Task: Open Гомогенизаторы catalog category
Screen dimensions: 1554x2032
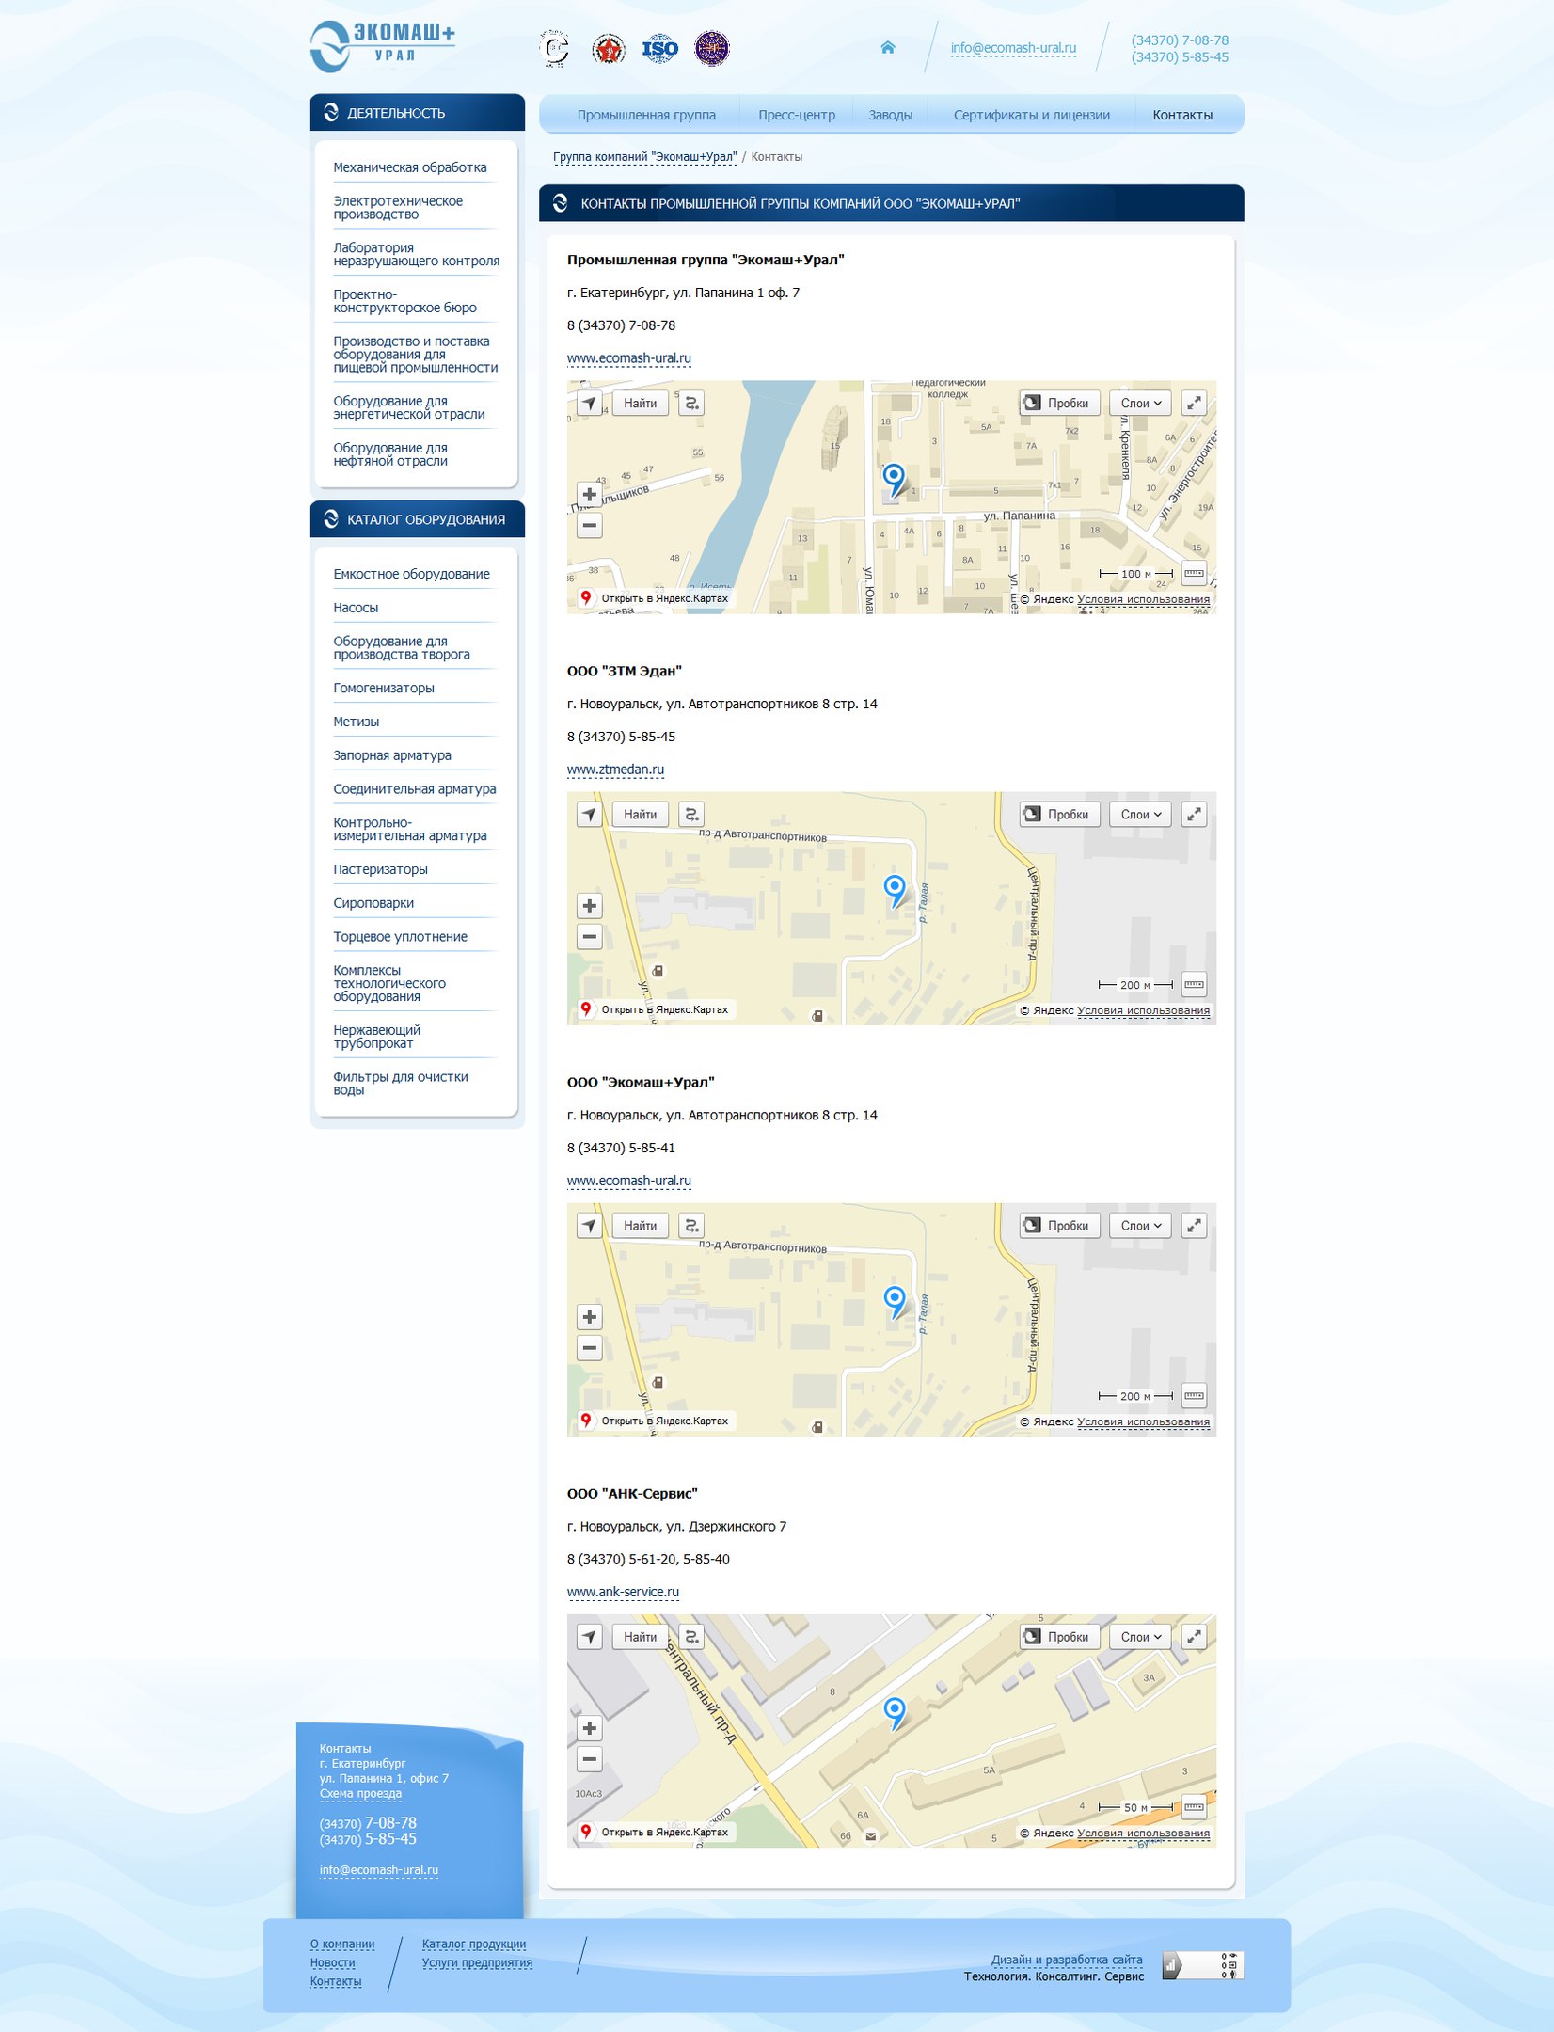Action: 384,688
